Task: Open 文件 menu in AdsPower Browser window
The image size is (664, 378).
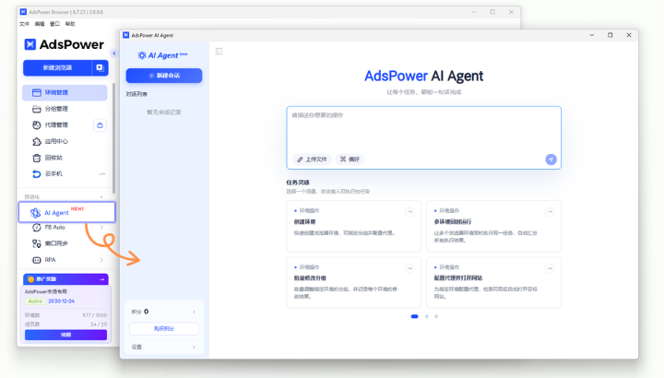Action: click(x=24, y=24)
